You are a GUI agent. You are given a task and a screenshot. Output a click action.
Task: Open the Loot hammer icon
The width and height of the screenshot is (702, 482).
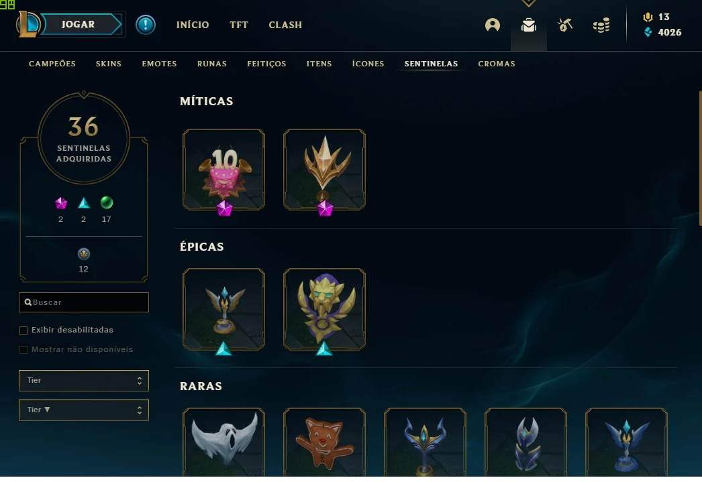565,25
